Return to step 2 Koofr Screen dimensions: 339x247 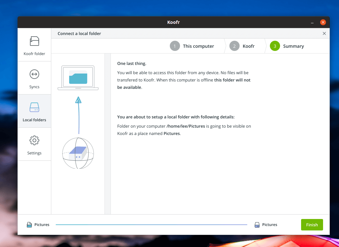[x=243, y=46]
